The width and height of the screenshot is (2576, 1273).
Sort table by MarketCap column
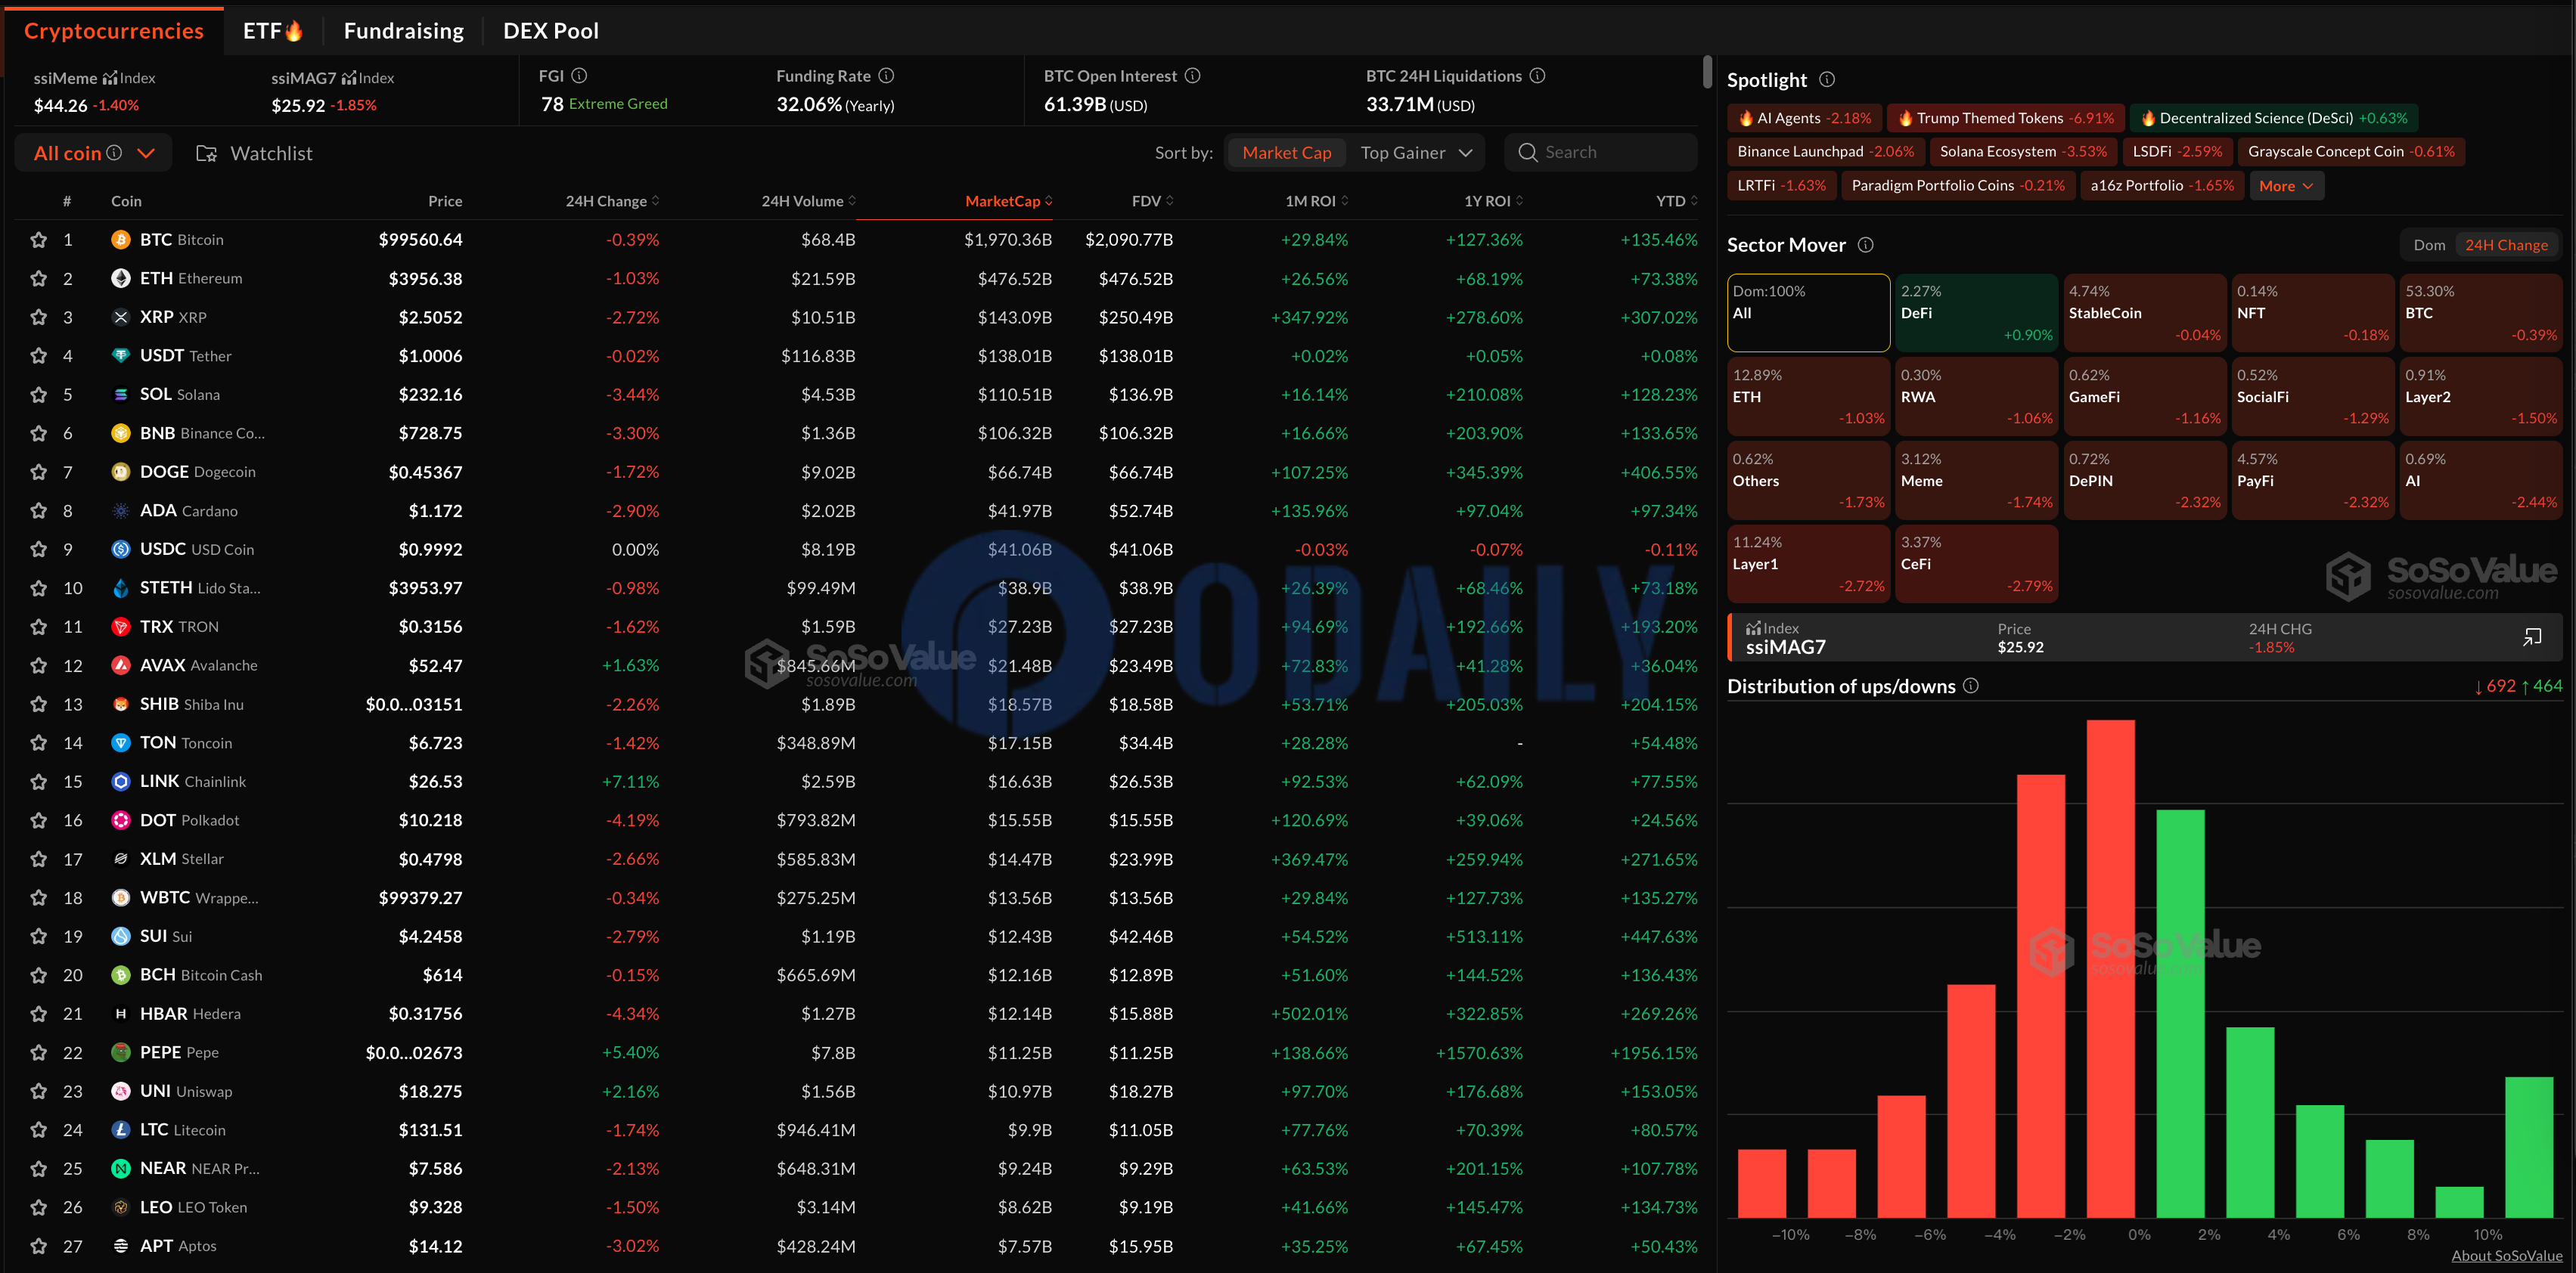point(1008,201)
